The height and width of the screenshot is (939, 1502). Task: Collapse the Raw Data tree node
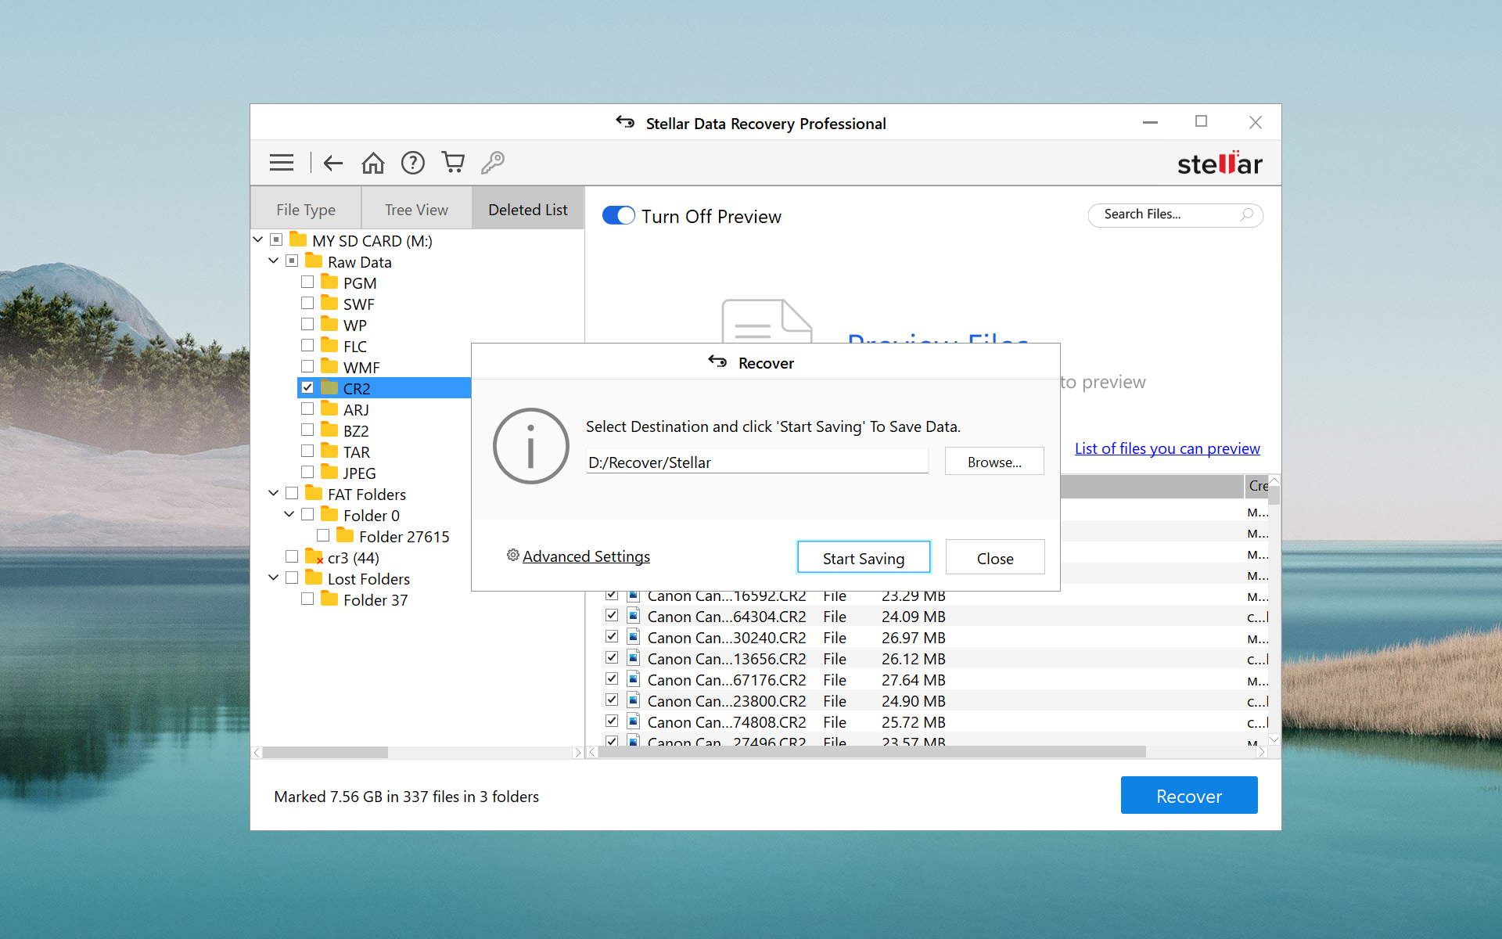coord(273,261)
